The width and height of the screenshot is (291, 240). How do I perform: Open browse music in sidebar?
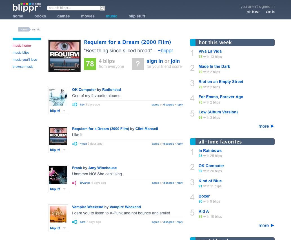(x=23, y=67)
